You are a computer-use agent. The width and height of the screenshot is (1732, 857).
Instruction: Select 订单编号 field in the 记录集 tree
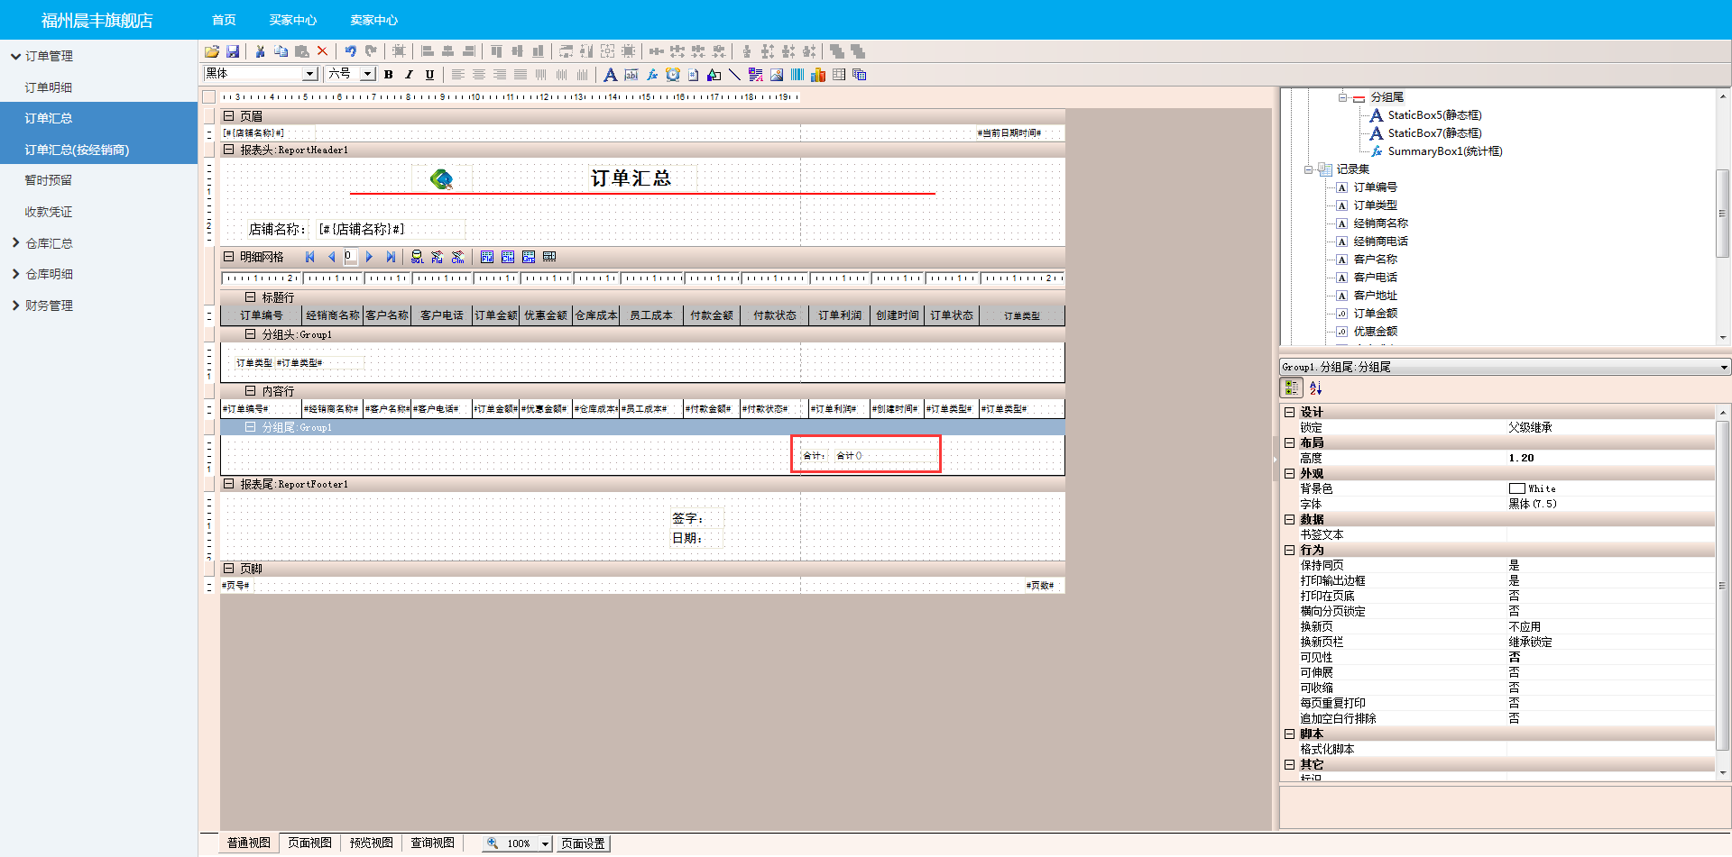coord(1375,187)
